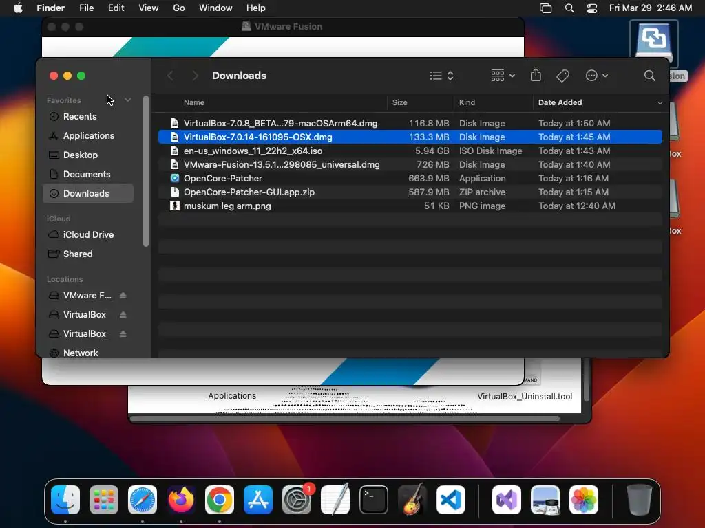Open Control Center in the menu bar

click(x=592, y=8)
